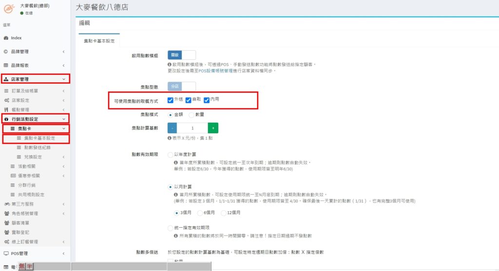Open 共用規則設定 in the sidebar

[x=31, y=195]
